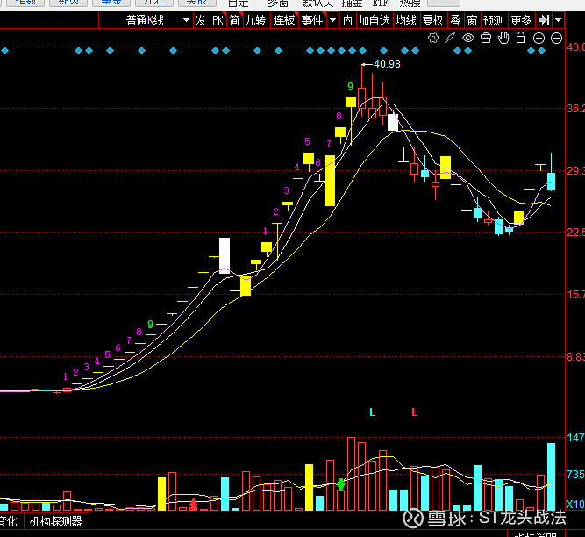Select the hand pan tool

coord(503,38)
